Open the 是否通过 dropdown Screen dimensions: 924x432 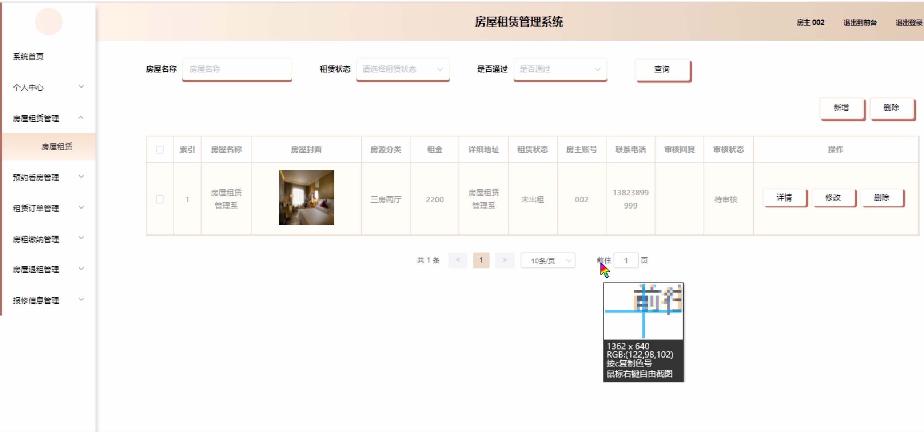tap(560, 69)
